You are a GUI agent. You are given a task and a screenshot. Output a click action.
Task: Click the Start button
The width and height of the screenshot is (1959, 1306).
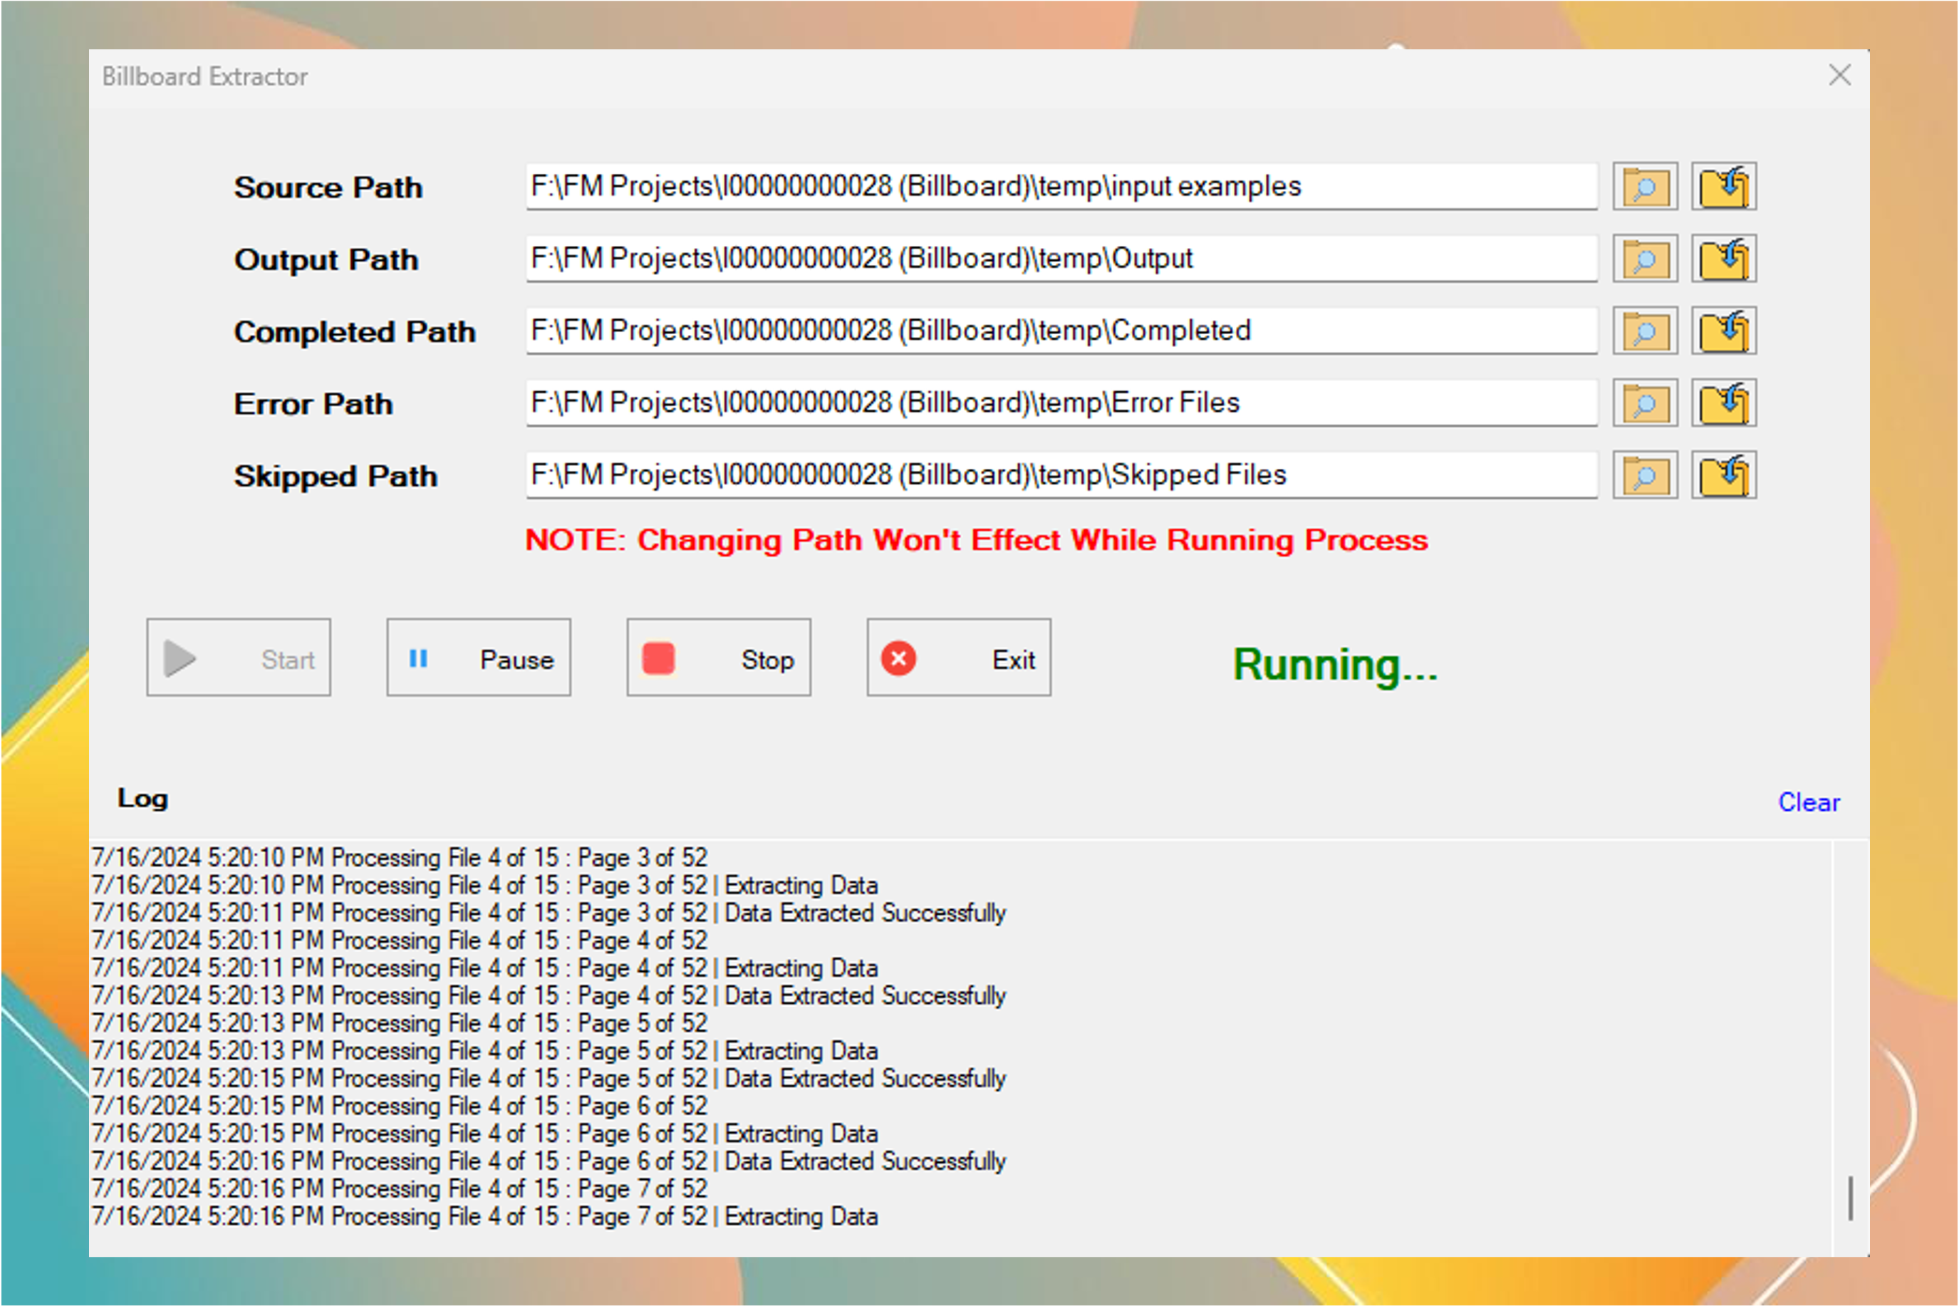pos(238,658)
